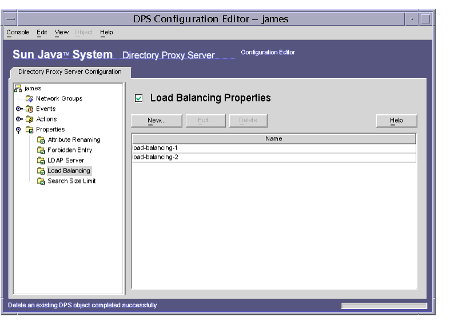This screenshot has height=321, width=470.
Task: Click the Name column header
Action: pyautogui.click(x=274, y=139)
